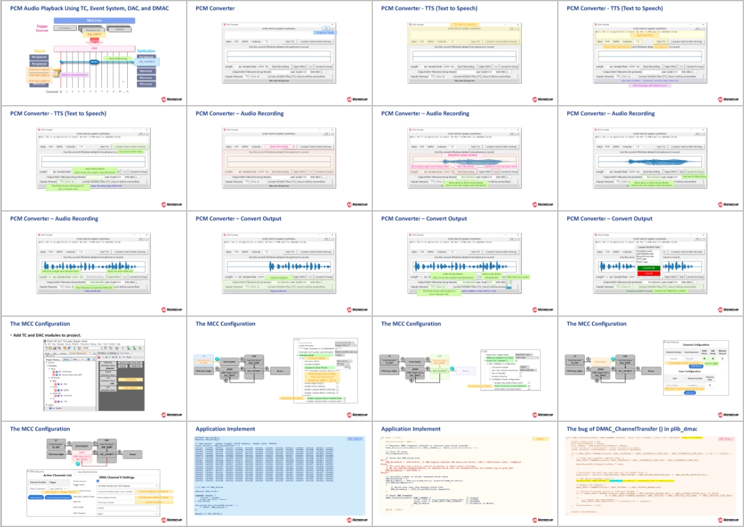Select Application Implement slide with yellow code block
744x527 pixels.
click(x=464, y=474)
